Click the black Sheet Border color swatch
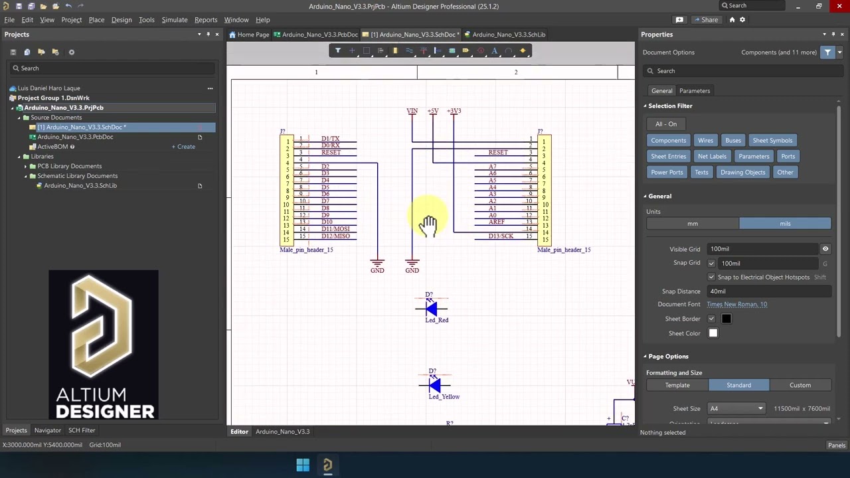This screenshot has height=478, width=850. (726, 319)
